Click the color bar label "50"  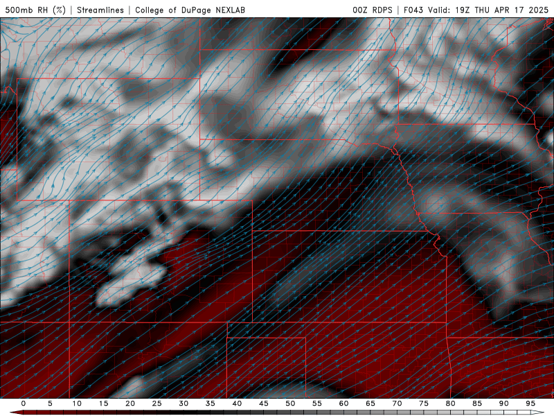pyautogui.click(x=290, y=404)
